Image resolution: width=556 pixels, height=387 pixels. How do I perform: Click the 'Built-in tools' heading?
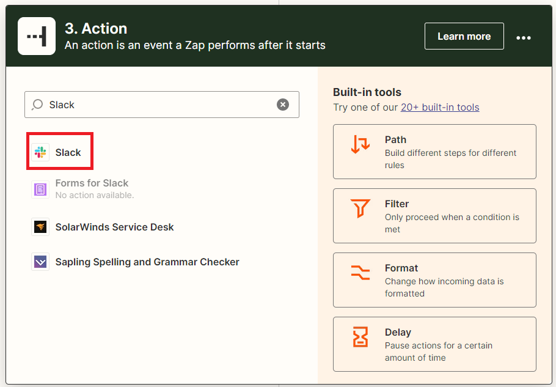pos(367,92)
